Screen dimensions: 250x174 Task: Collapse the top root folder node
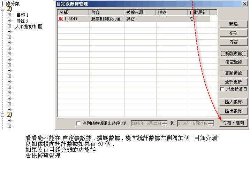(3, 9)
